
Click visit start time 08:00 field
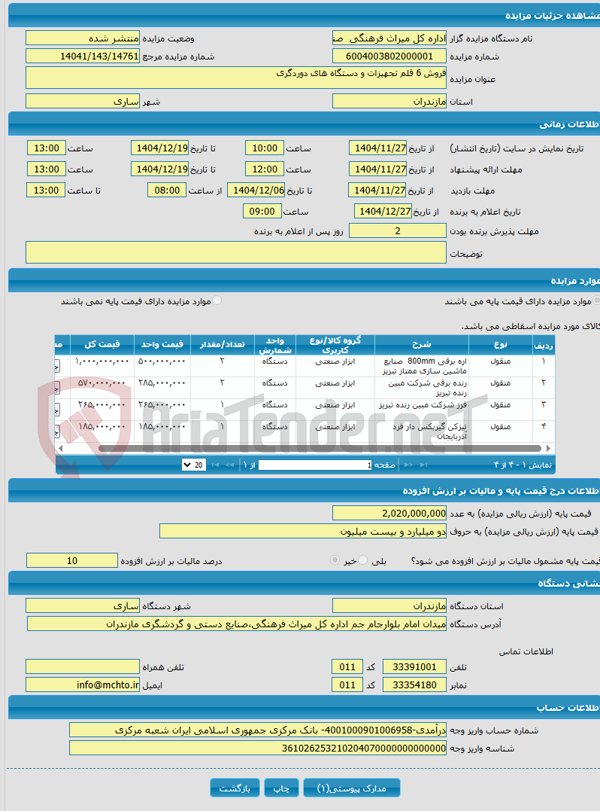167,190
